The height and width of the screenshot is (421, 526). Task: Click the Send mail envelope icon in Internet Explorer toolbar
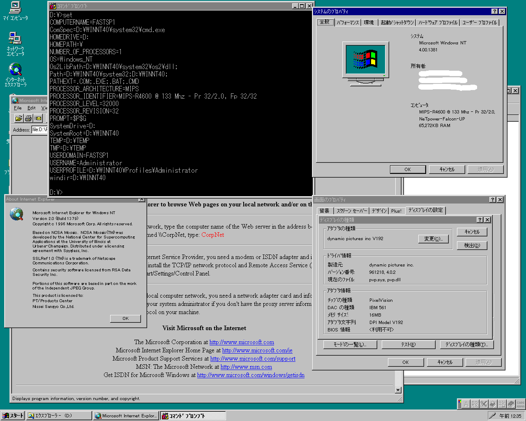(x=38, y=118)
